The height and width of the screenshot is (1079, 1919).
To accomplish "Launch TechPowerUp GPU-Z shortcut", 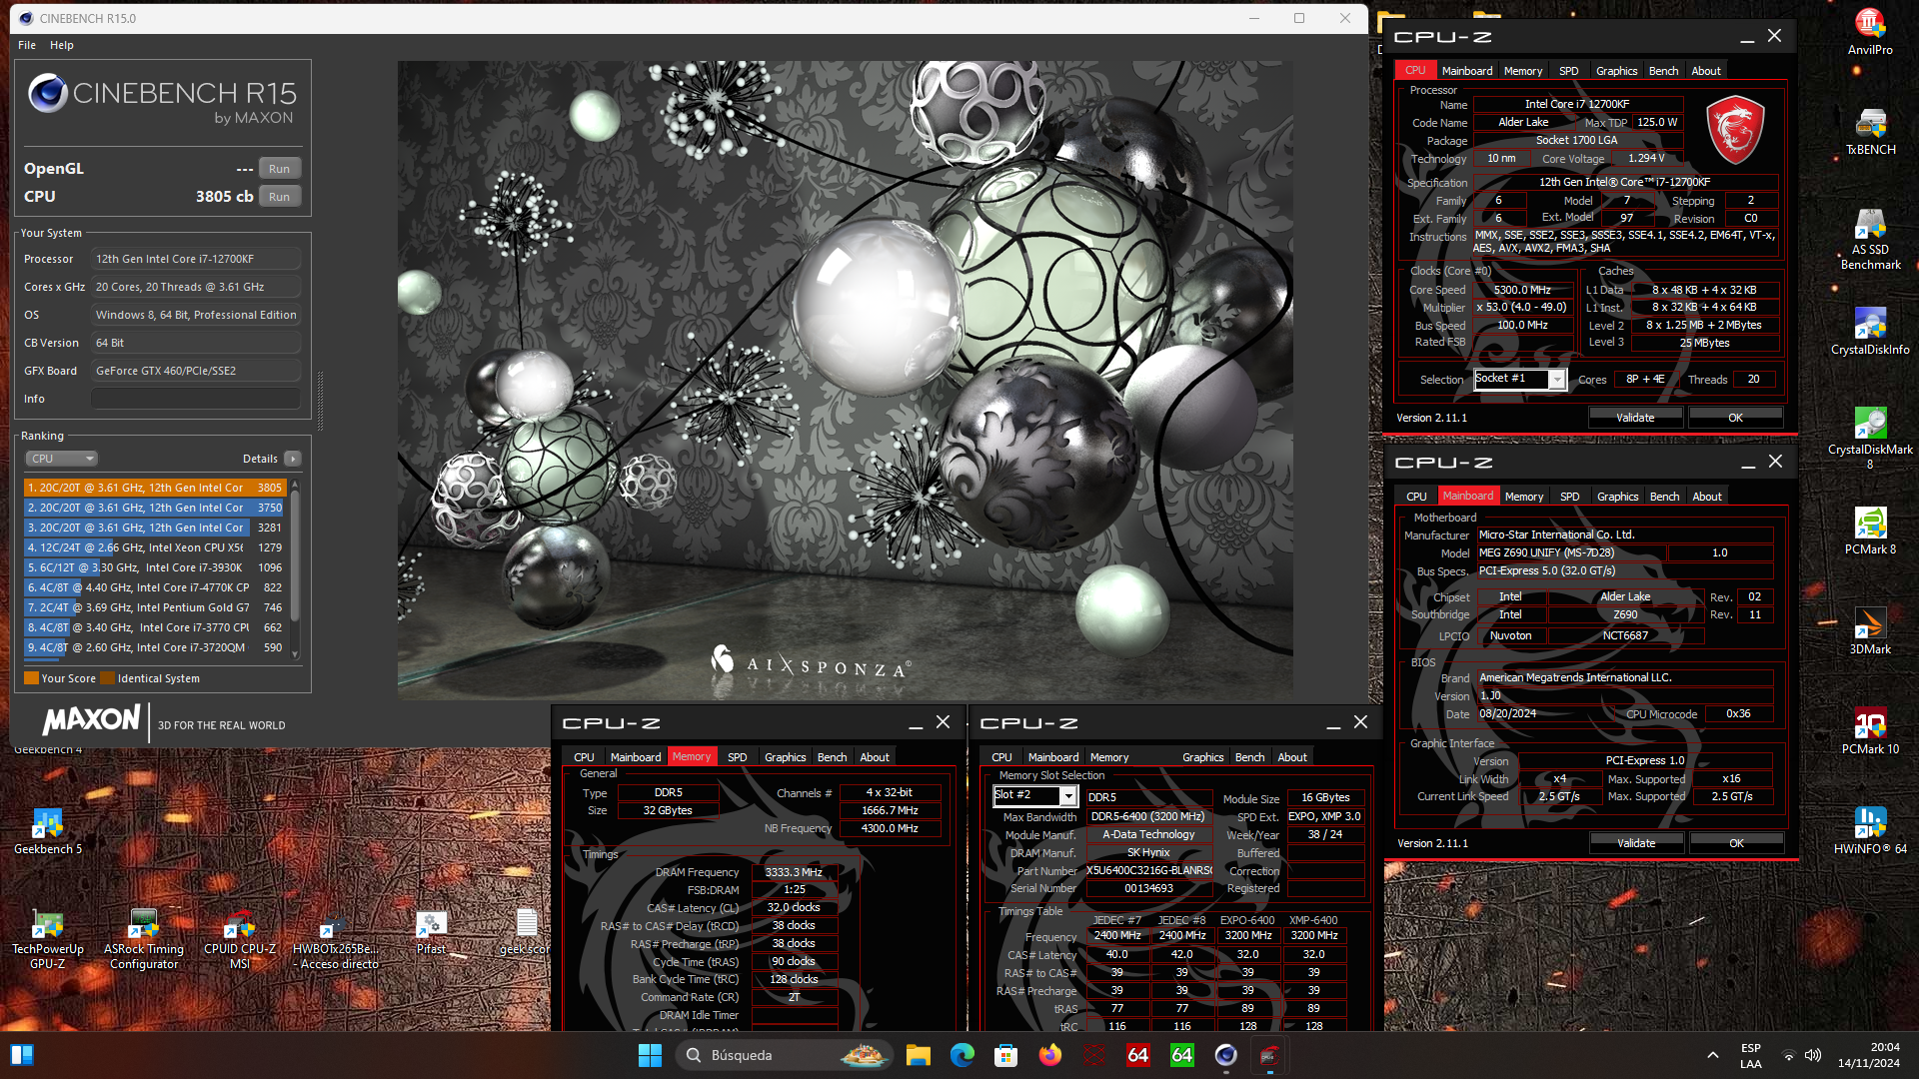I will [47, 938].
